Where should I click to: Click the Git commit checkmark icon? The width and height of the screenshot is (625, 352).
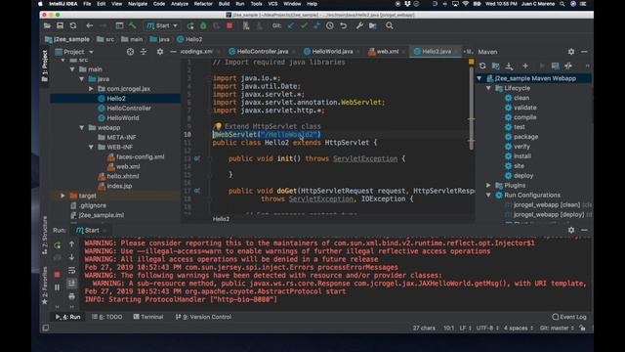pyautogui.click(x=304, y=26)
